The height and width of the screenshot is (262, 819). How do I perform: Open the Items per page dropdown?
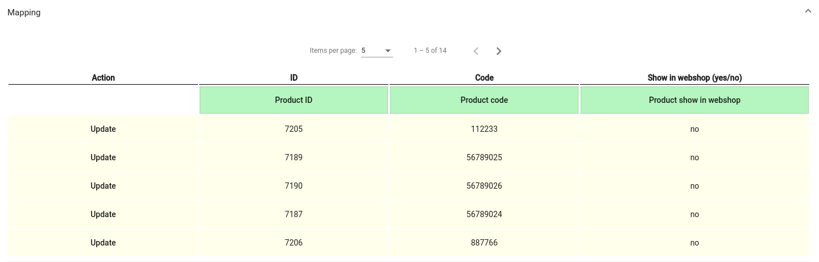(x=377, y=51)
